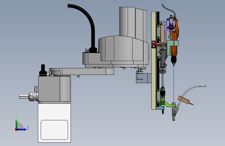
Task: Pick the tan sensor block on the feed tube
Action: (183, 100)
